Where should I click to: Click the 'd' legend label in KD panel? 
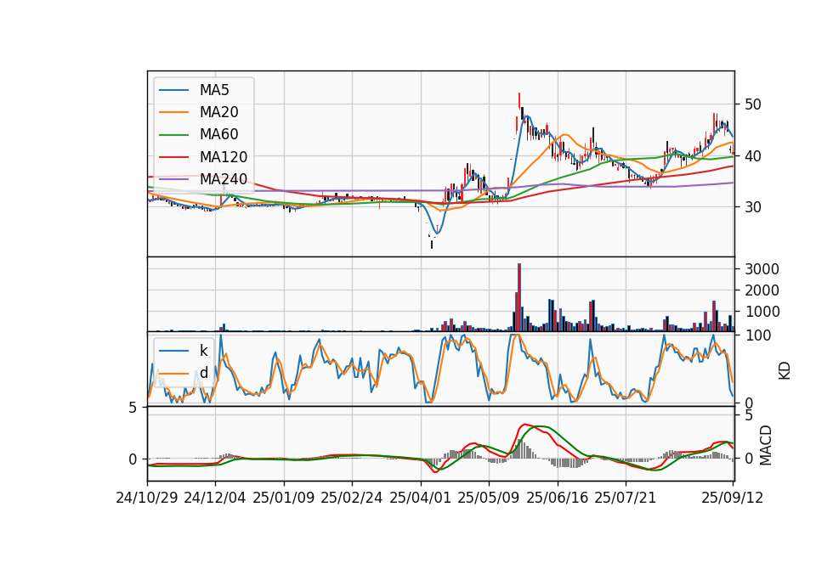(203, 373)
